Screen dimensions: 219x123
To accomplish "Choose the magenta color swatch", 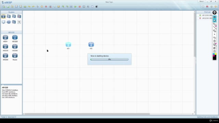I will coord(214,56).
